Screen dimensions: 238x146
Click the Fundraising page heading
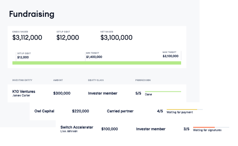[32, 14]
